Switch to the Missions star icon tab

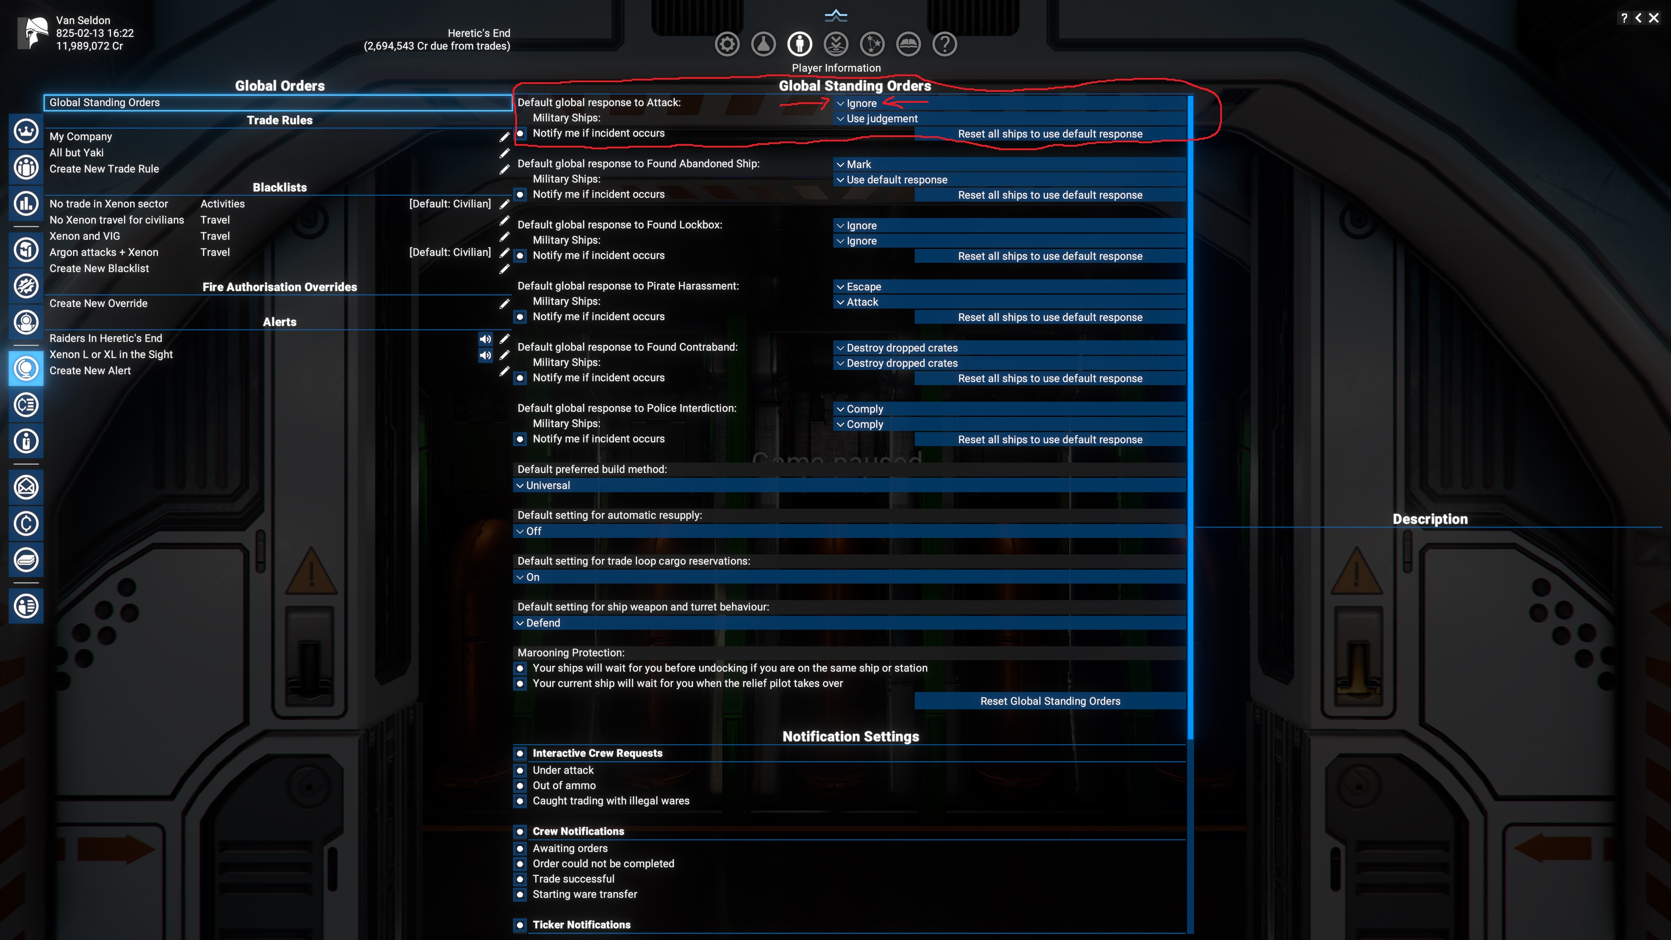point(872,44)
